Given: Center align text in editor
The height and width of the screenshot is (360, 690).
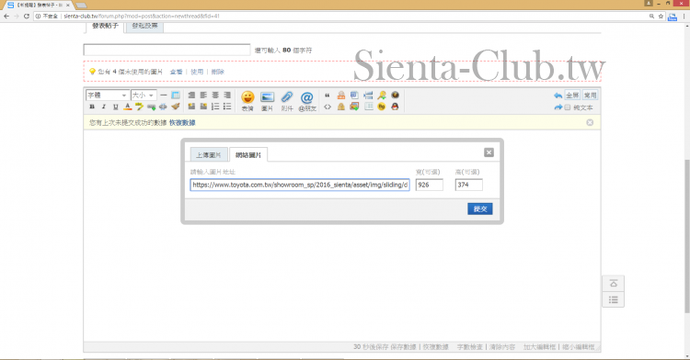Looking at the screenshot, I should point(215,96).
